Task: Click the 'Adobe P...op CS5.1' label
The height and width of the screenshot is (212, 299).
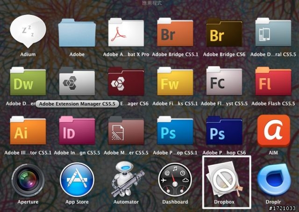Action: pos(175,153)
